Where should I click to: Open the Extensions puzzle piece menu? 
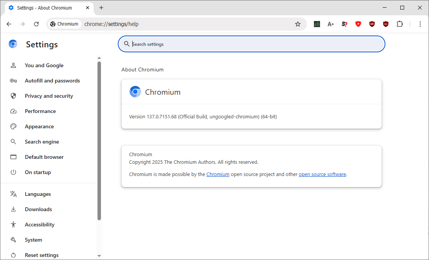click(400, 24)
